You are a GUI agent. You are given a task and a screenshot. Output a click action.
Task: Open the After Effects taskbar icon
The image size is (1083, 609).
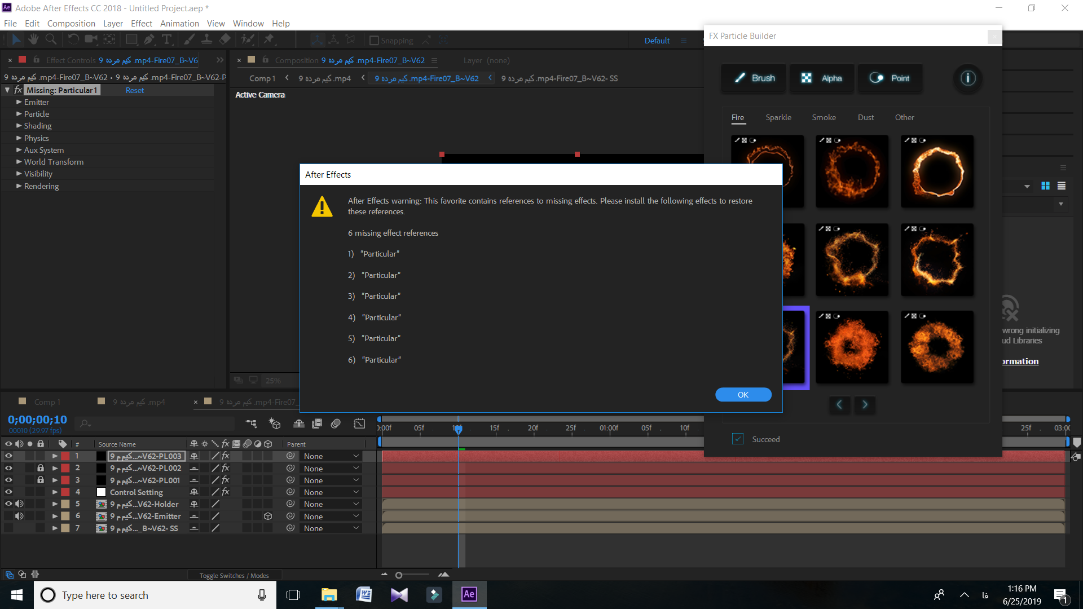[469, 594]
